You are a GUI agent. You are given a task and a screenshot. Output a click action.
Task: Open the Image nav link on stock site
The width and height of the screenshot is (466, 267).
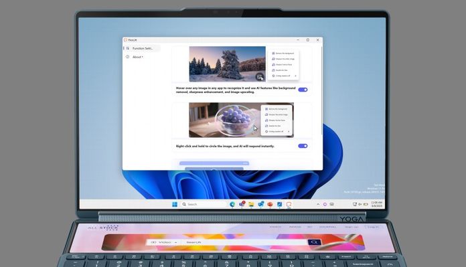pos(295,227)
